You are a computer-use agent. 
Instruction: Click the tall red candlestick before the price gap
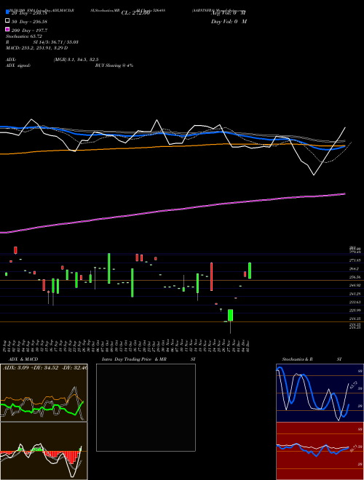coord(211,276)
